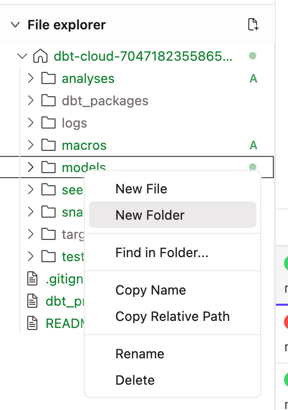Click the green status dot beside models
Viewport: 288px width, 410px height.
pos(253,167)
